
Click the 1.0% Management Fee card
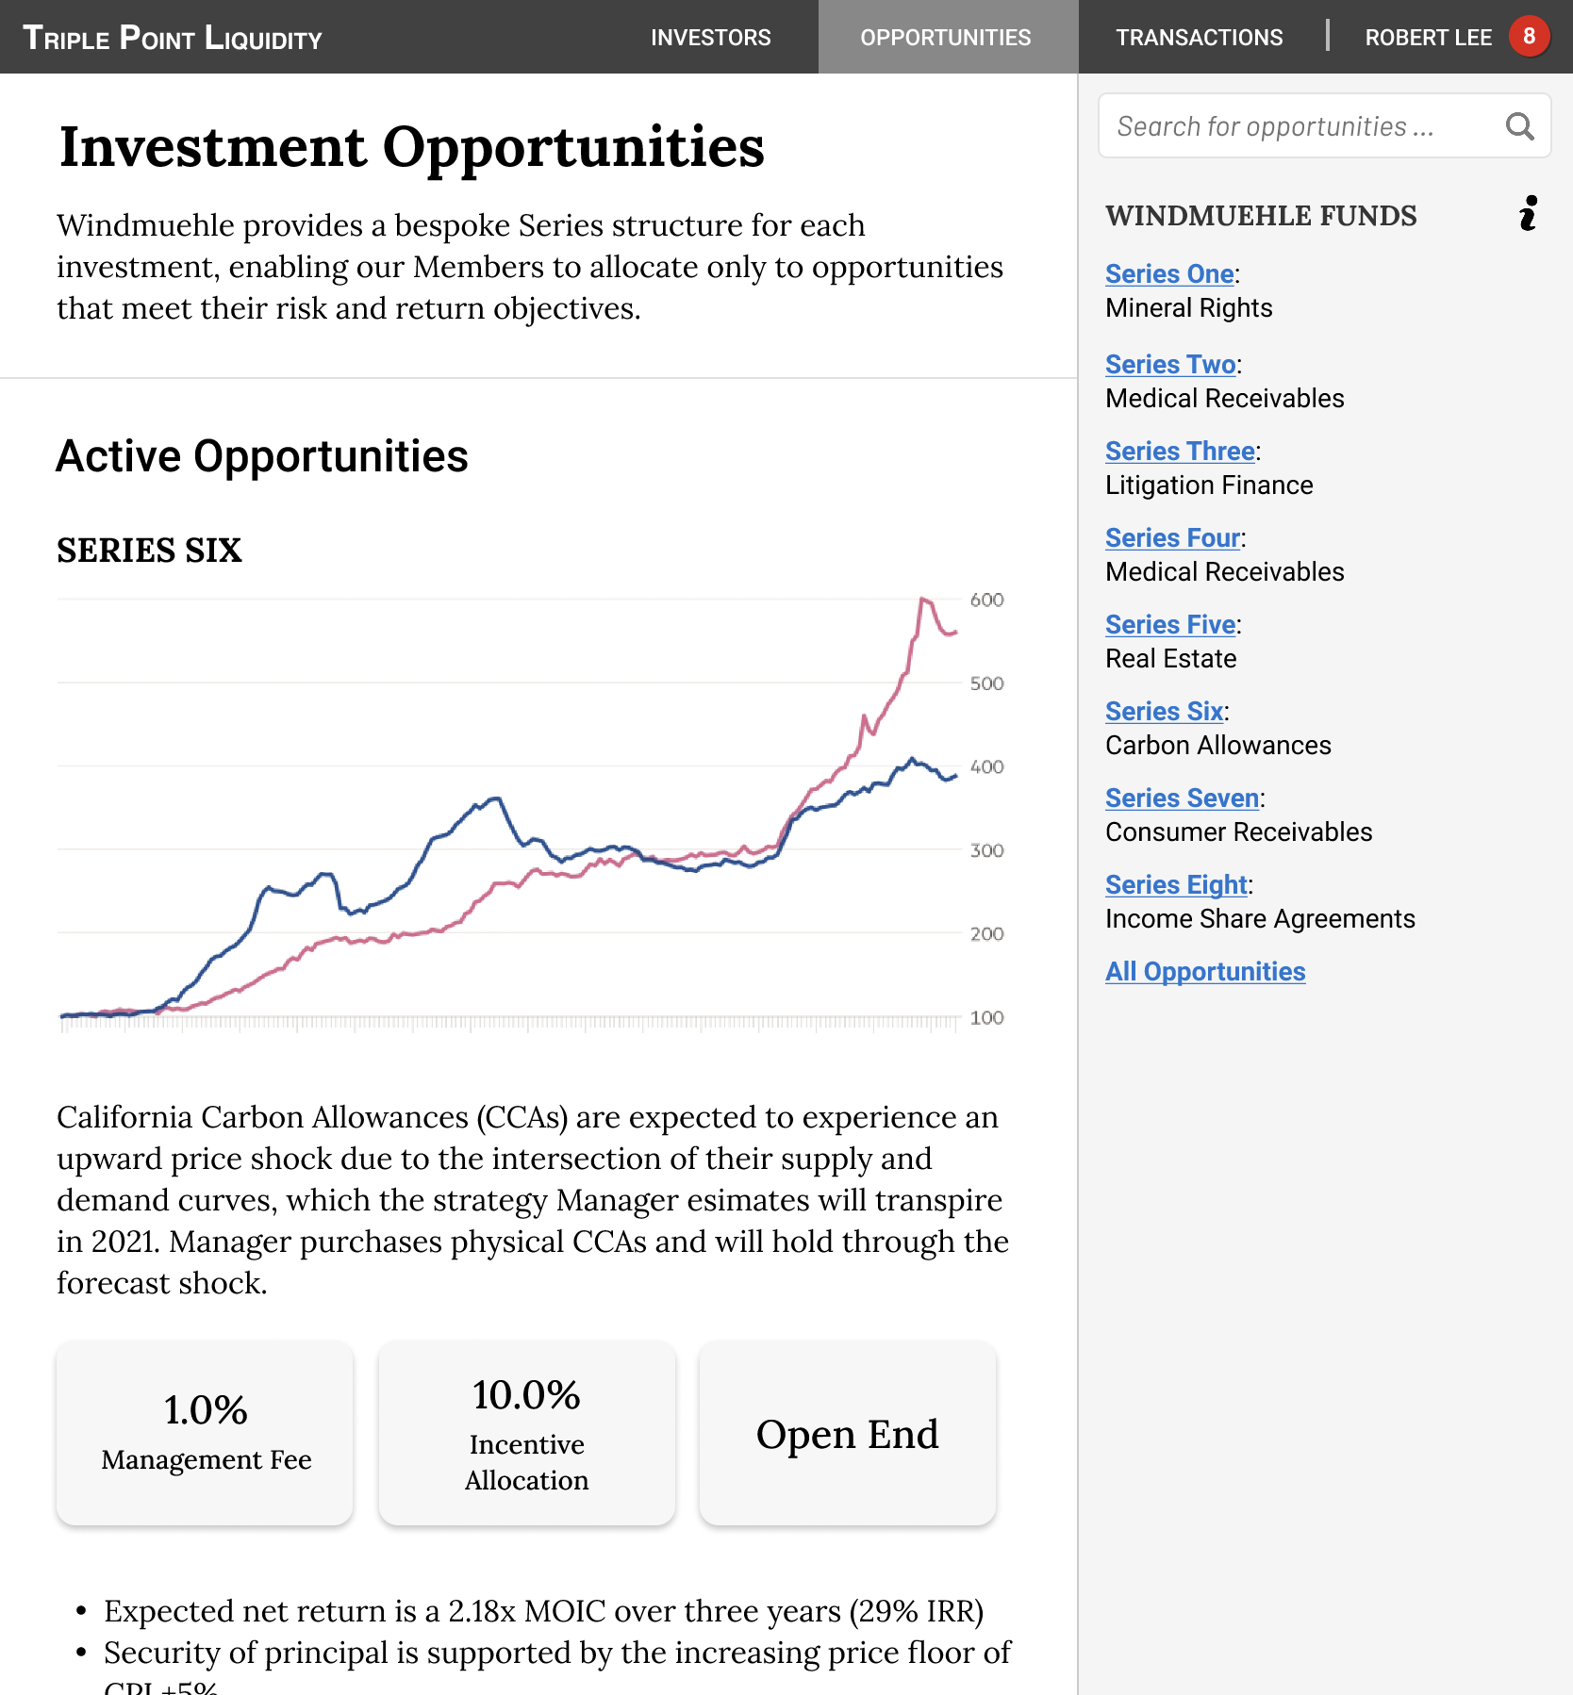[206, 1433]
